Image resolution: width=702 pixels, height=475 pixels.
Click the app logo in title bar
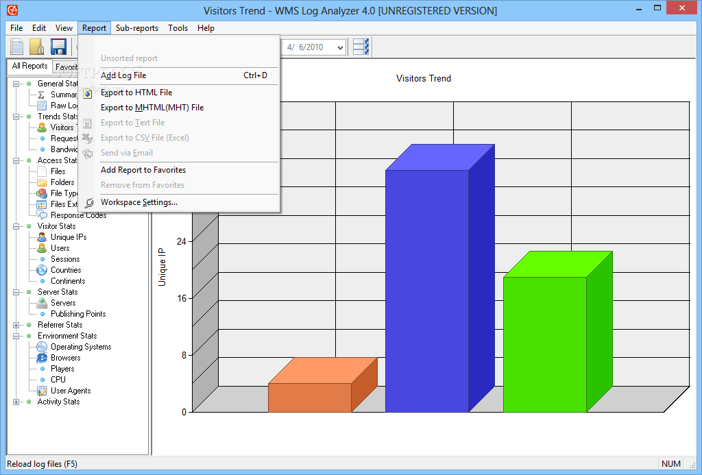coord(12,10)
